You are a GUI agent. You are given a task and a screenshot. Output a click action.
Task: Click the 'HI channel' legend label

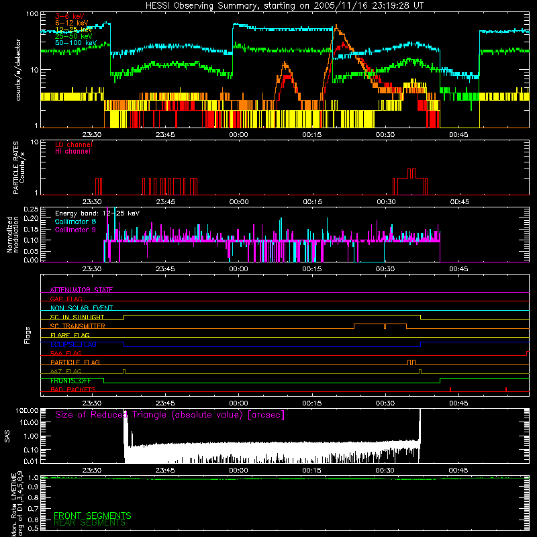72,152
